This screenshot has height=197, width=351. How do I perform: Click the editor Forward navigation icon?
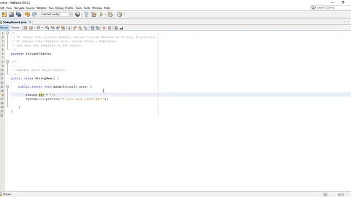coord(38,28)
